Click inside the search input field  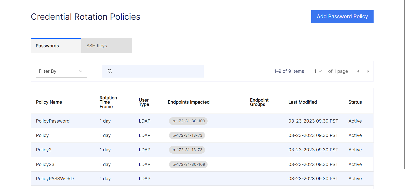click(x=157, y=71)
